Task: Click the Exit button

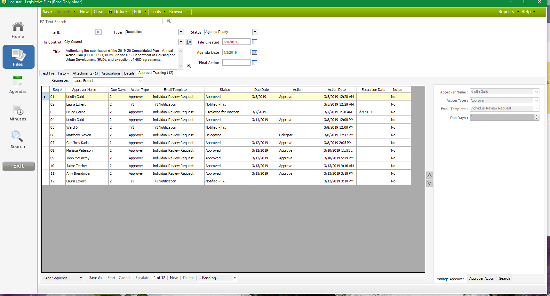Action: 19,166
